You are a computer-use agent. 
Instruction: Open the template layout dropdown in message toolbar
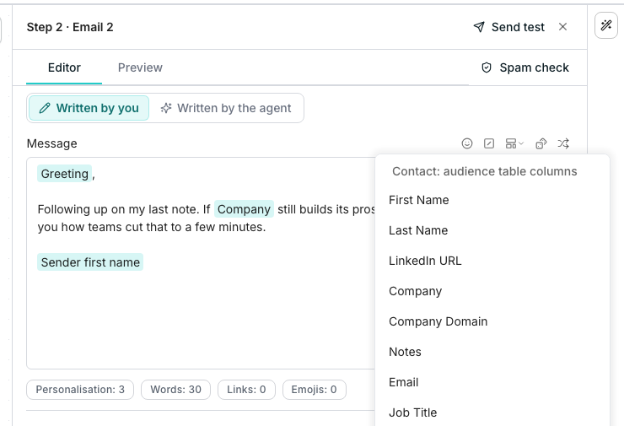[x=514, y=143]
